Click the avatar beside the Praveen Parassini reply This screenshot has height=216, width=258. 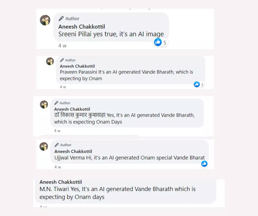[50, 61]
